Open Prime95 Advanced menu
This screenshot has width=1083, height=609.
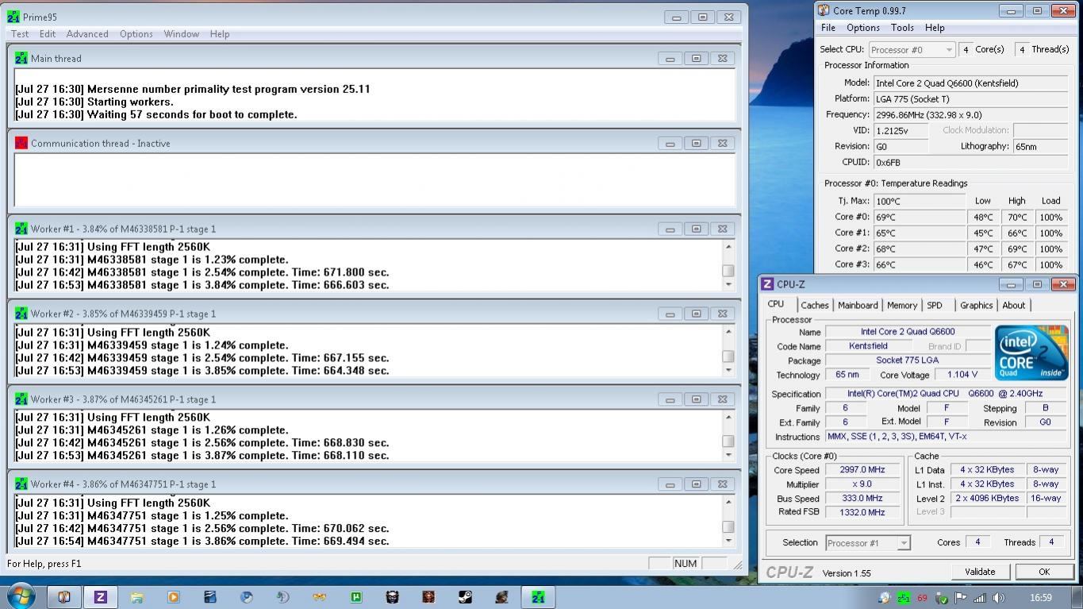tap(87, 34)
